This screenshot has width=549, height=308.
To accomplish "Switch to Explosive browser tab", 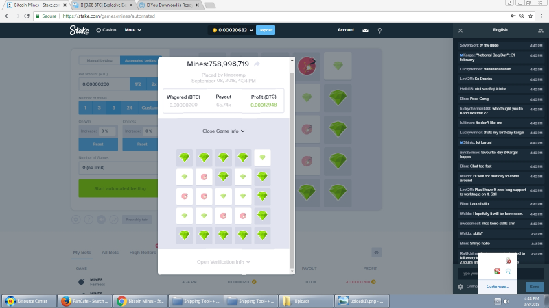I will point(102,5).
